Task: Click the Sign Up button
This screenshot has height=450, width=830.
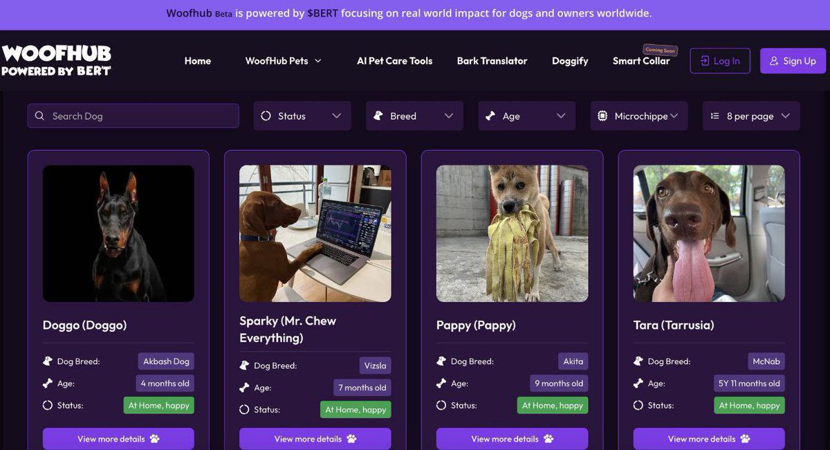Action: pos(793,60)
